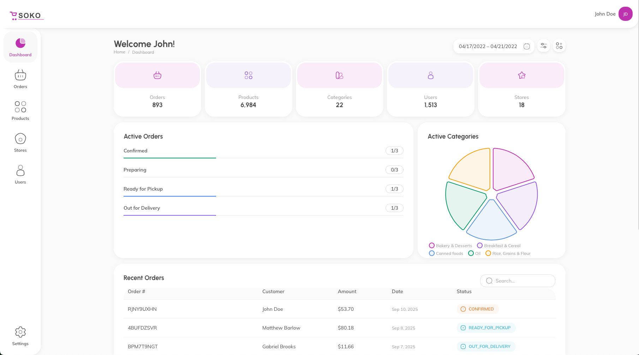Click the Home breadcrumb link
The image size is (639, 355).
click(119, 52)
